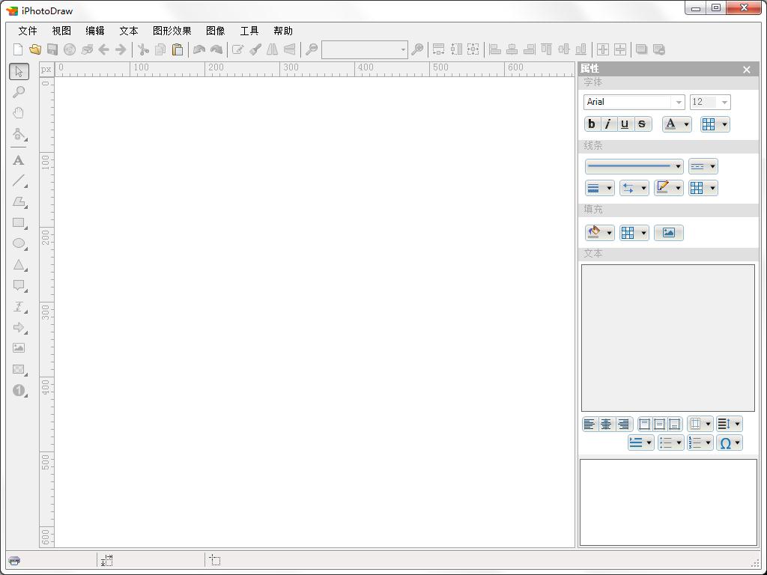Choose the line drawing tool

click(19, 181)
